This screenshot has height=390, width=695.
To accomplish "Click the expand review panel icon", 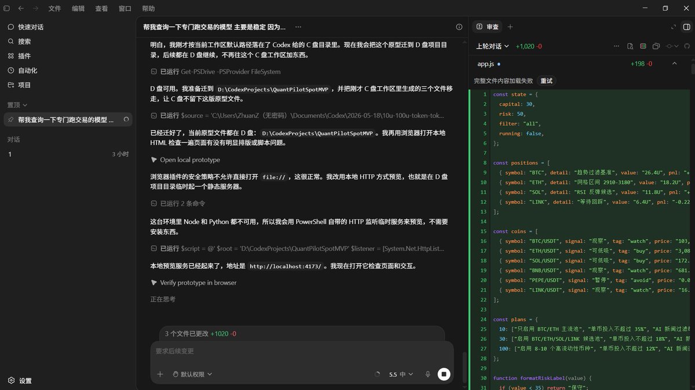I will tap(672, 27).
